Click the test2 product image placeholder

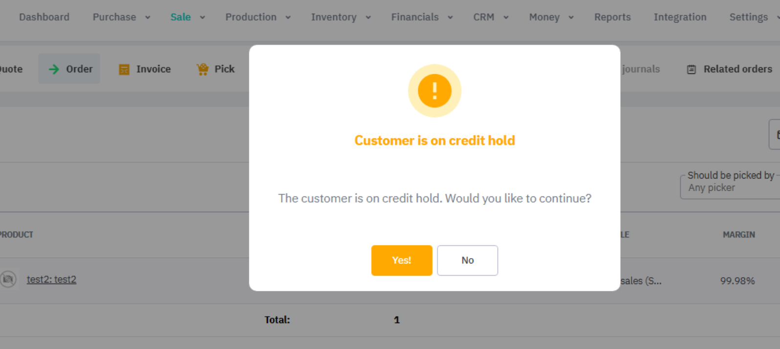coord(8,280)
